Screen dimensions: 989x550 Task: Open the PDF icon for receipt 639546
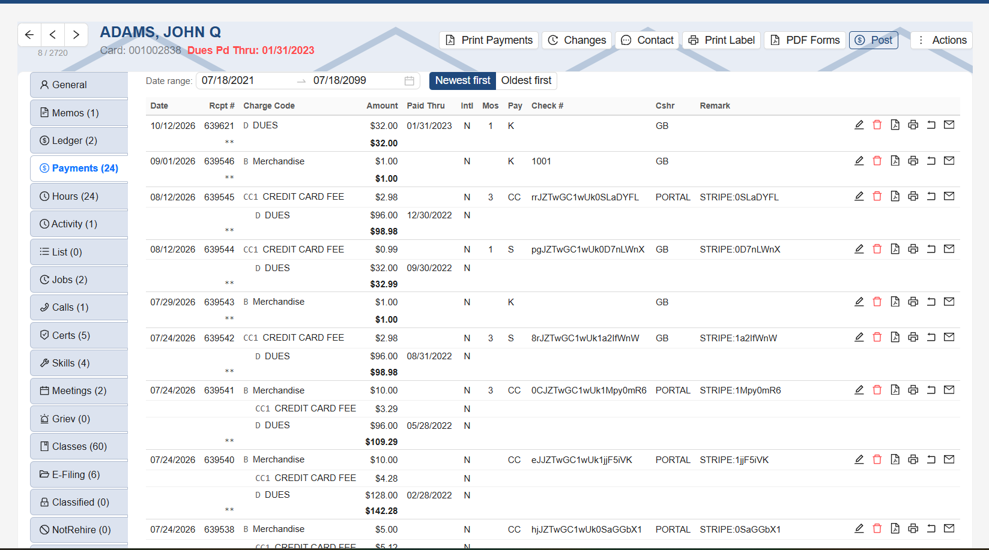(895, 161)
